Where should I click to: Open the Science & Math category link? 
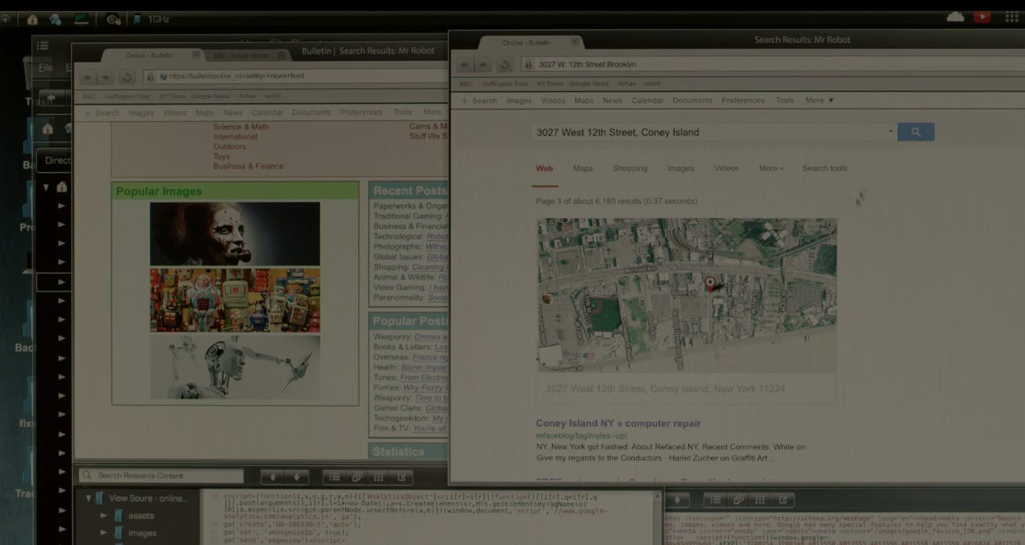[241, 127]
